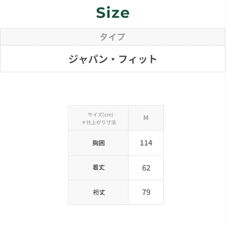Screen dimensions: 226x226
Task: Click the kanji 胸 in chest label
Action: pos(96,143)
